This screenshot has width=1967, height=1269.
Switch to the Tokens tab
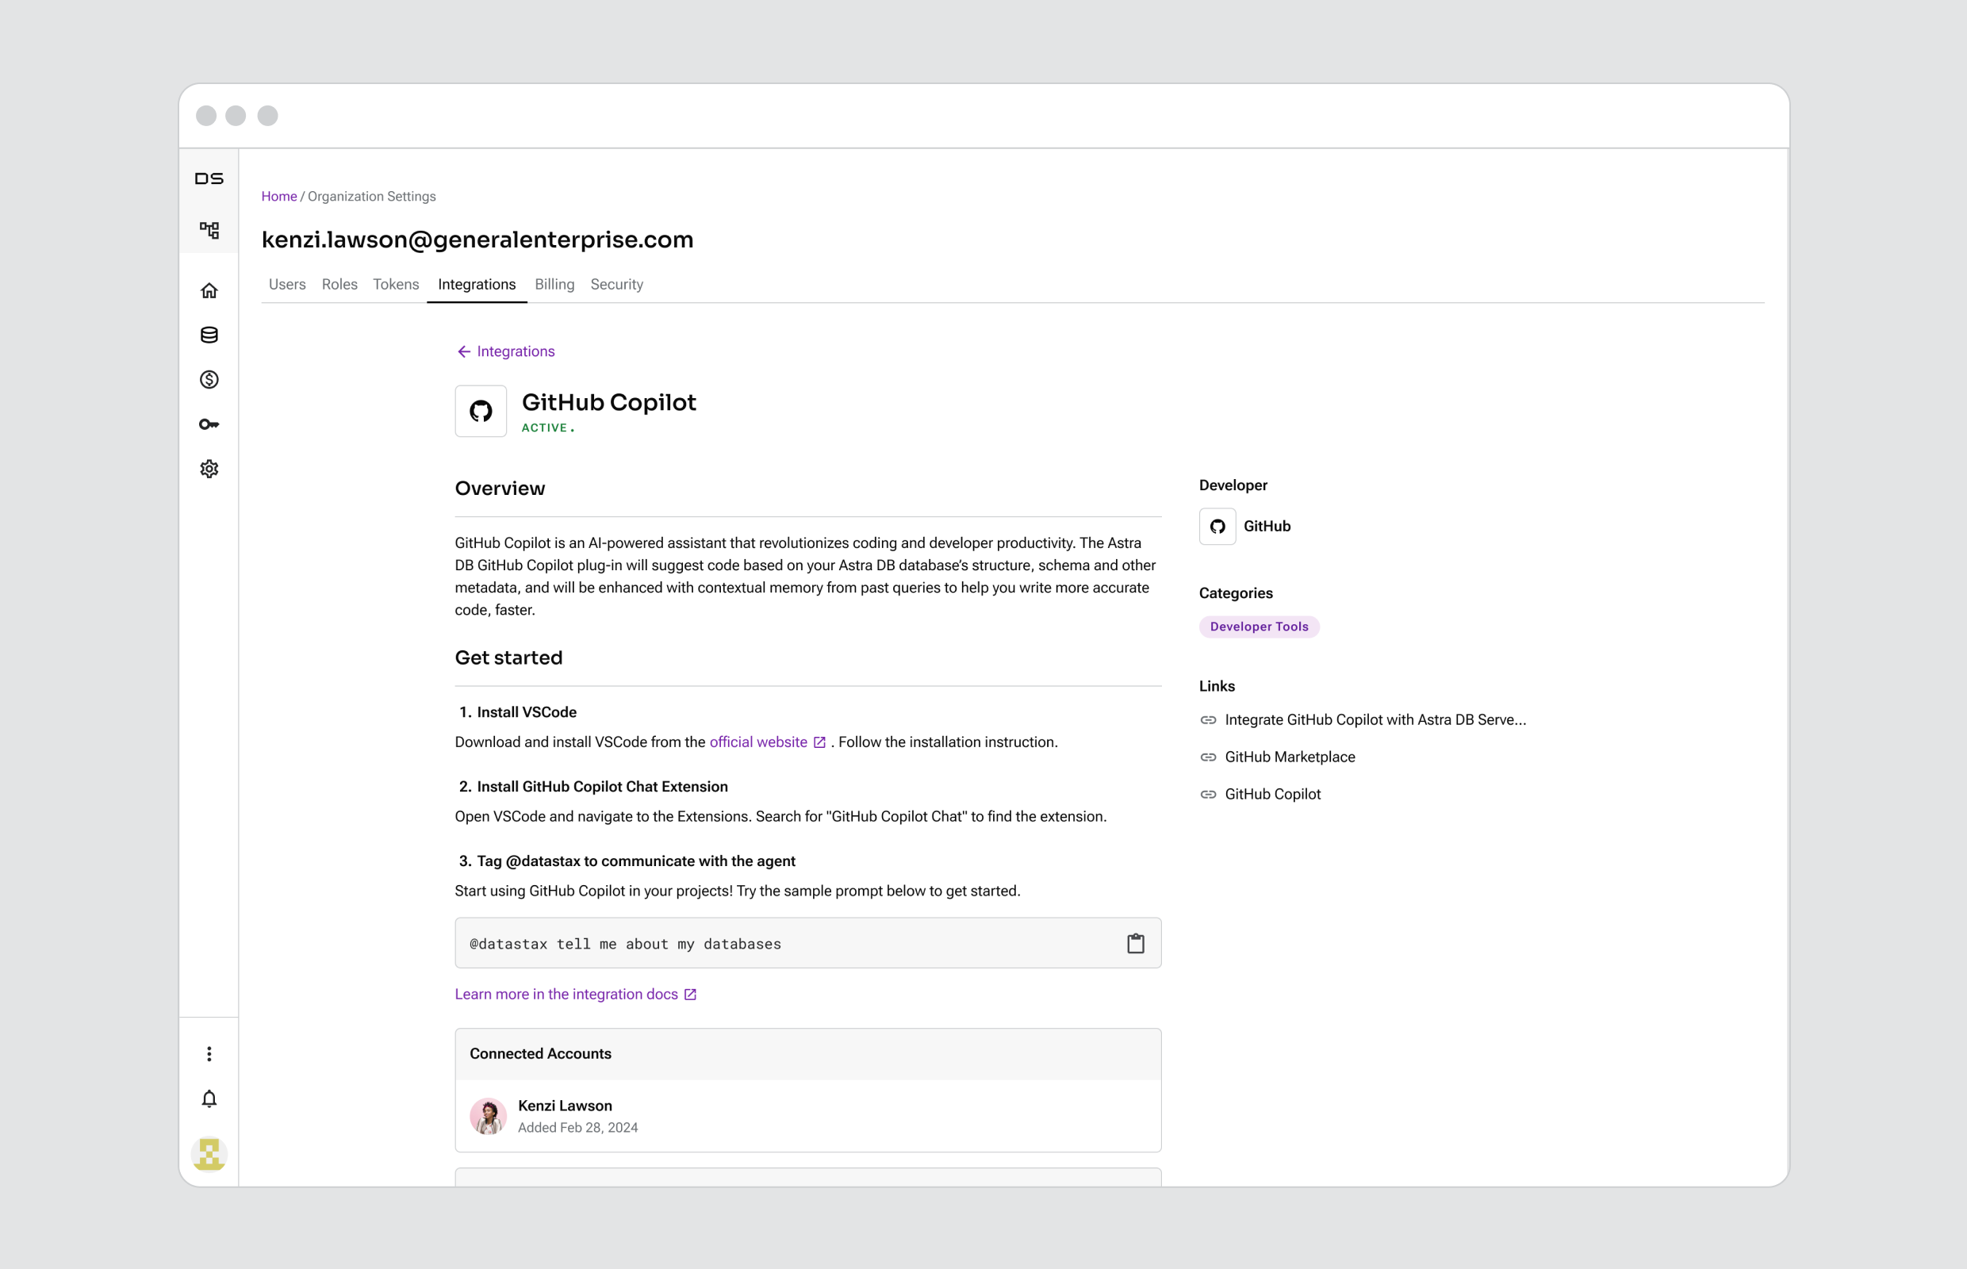pyautogui.click(x=396, y=284)
